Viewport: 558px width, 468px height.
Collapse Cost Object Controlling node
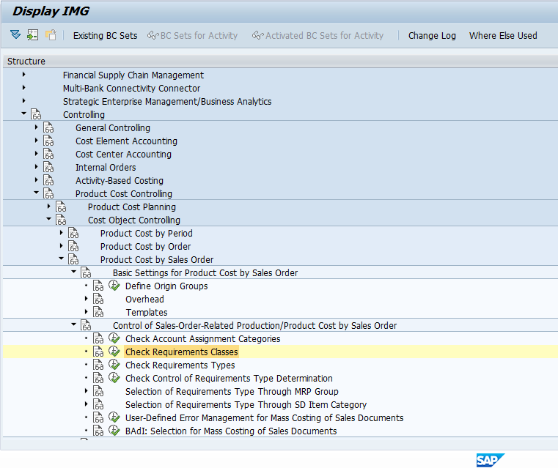click(48, 219)
